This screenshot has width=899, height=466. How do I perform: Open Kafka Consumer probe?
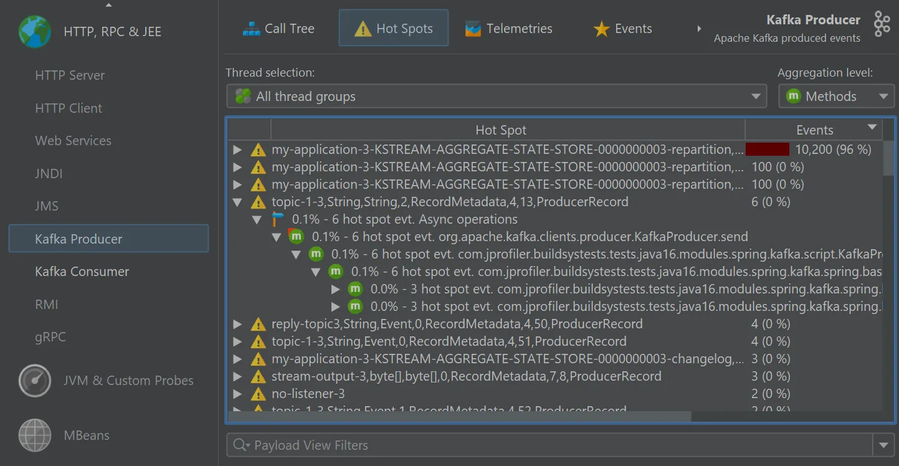82,272
